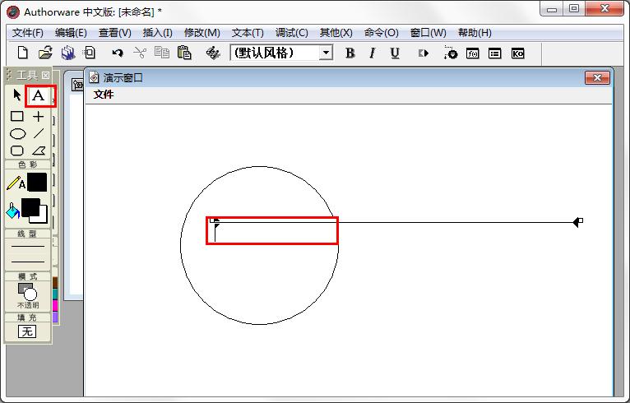Open the 文本(T) menu

tap(248, 33)
